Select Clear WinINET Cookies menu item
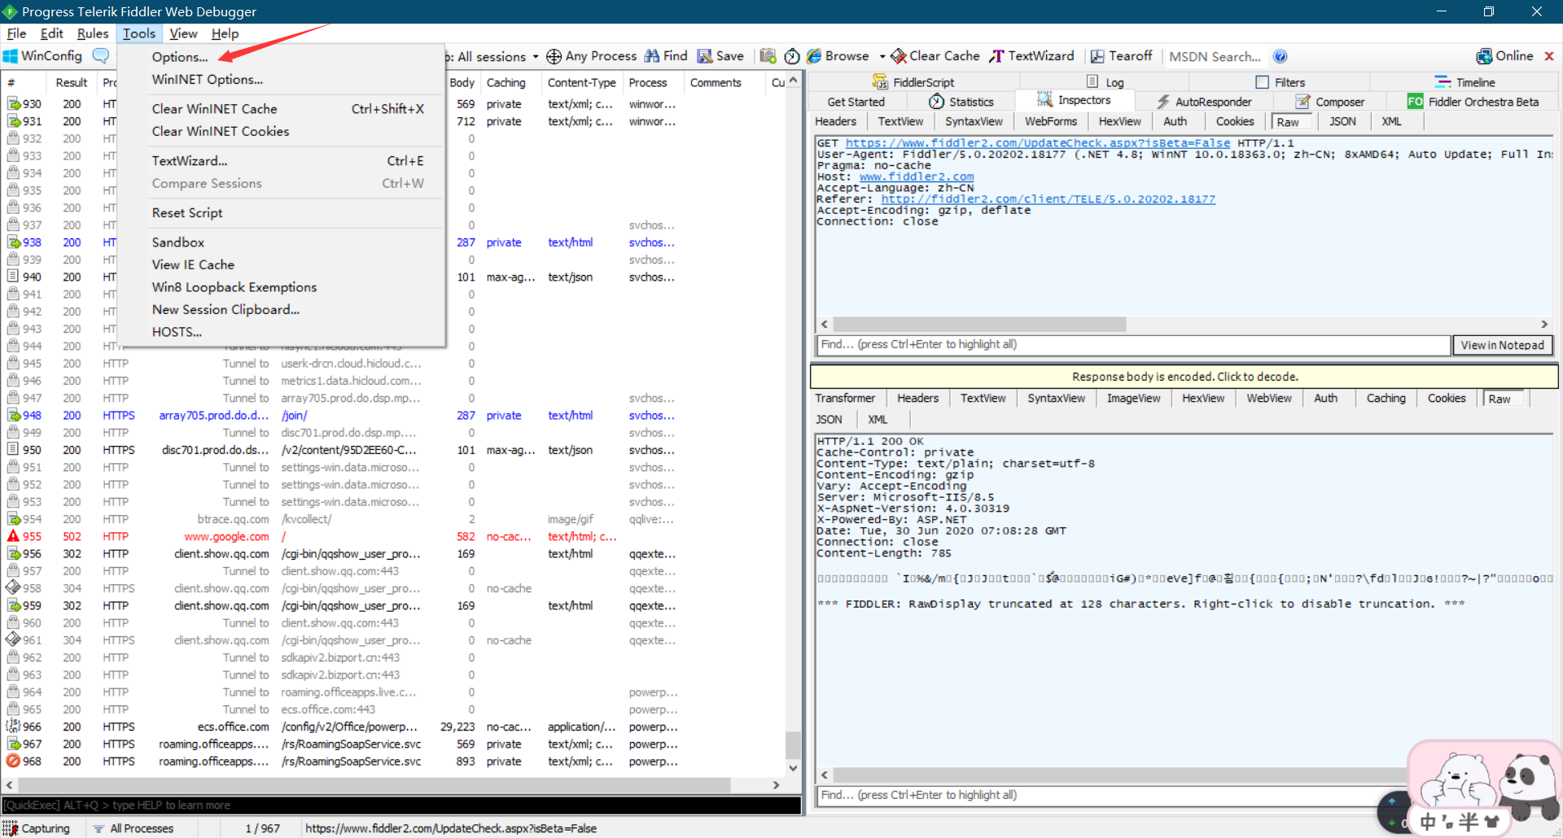This screenshot has width=1563, height=838. [221, 131]
